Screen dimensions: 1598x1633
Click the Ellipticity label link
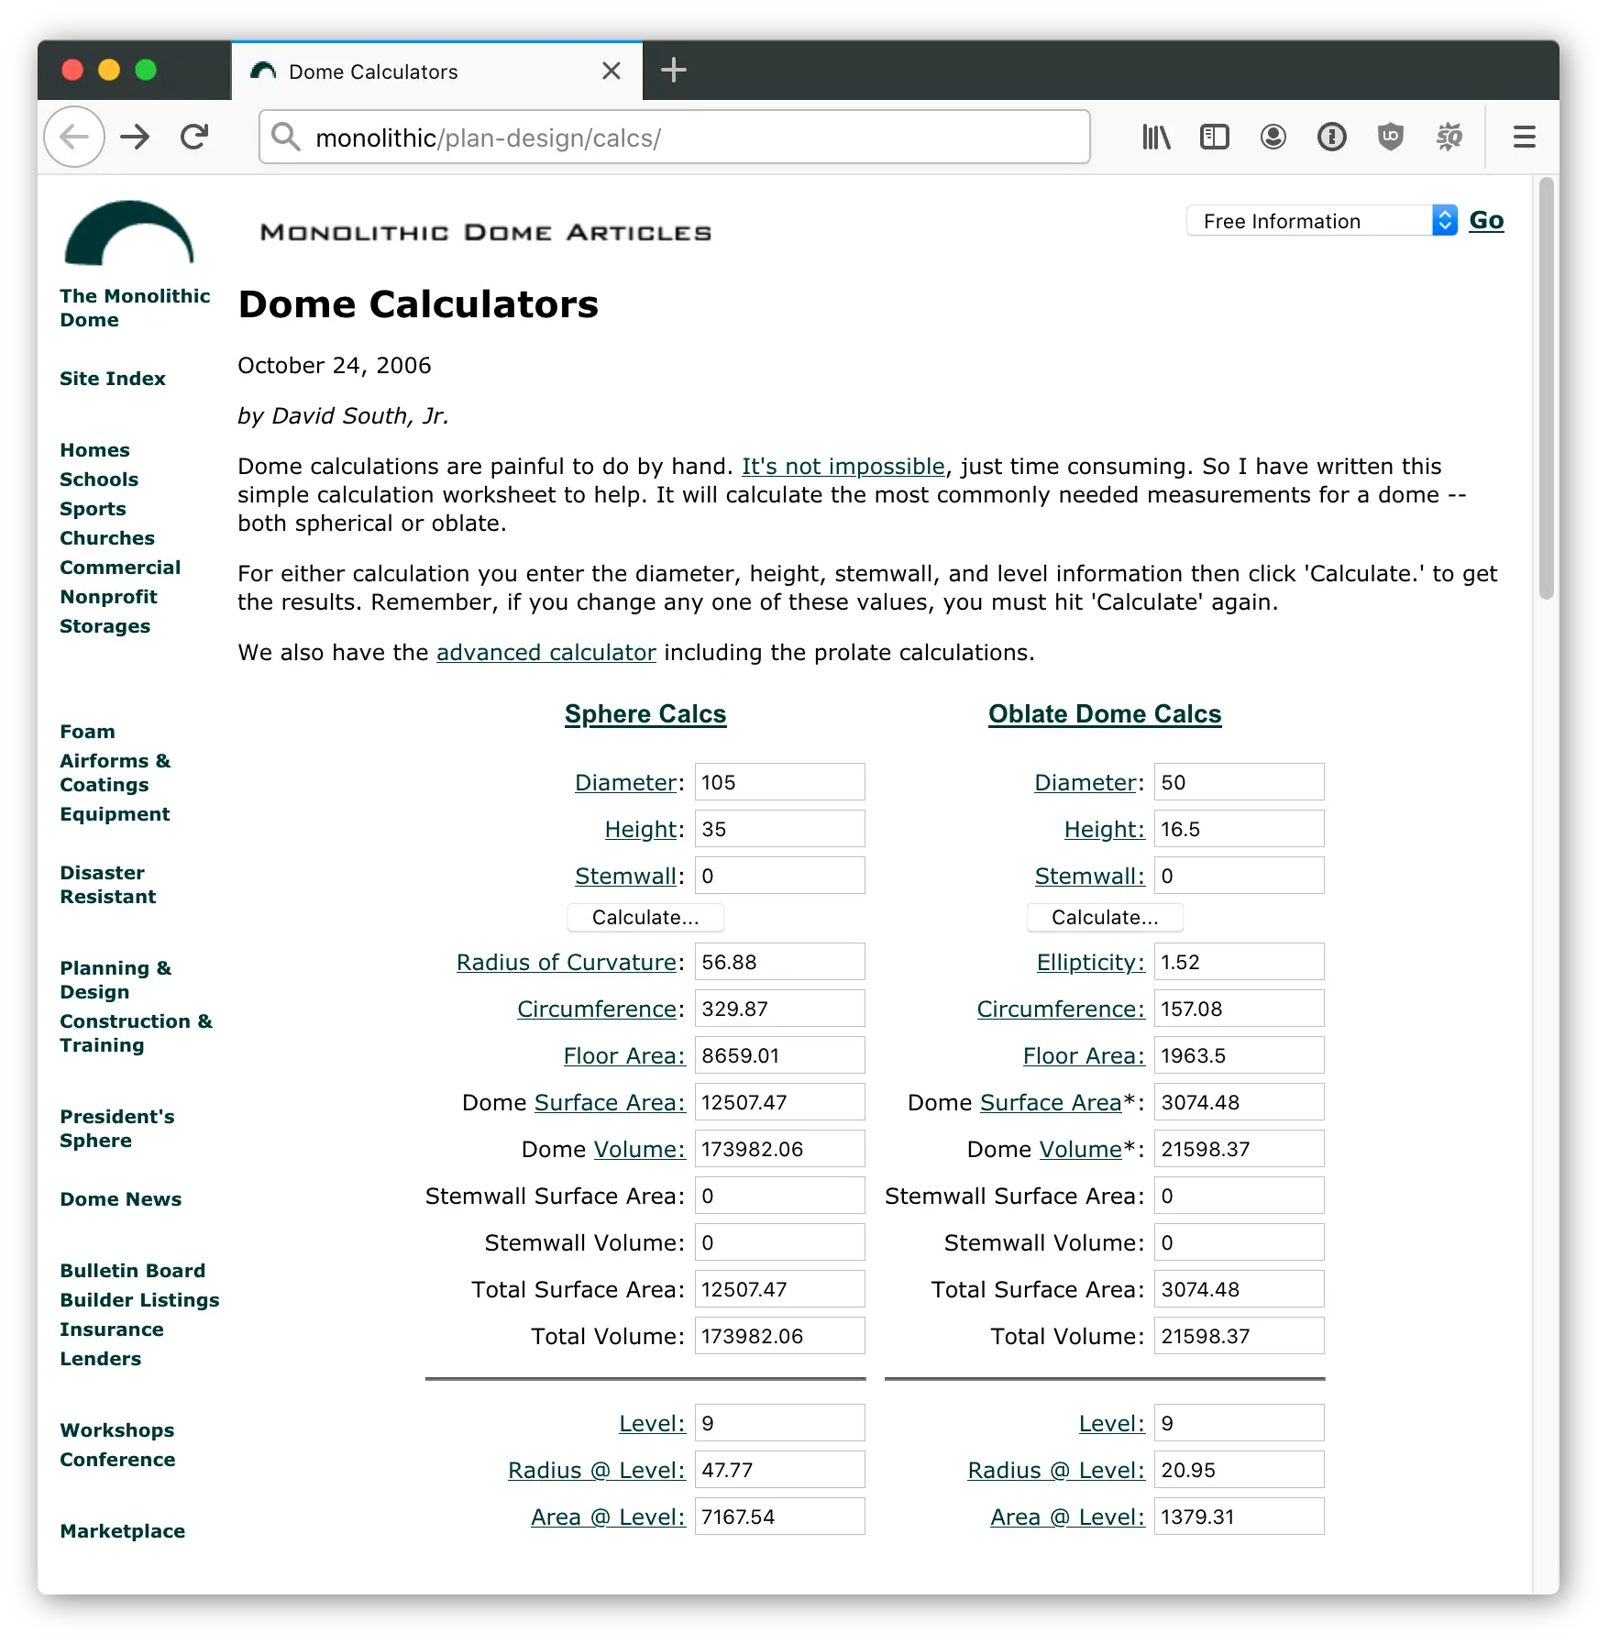tap(1090, 963)
